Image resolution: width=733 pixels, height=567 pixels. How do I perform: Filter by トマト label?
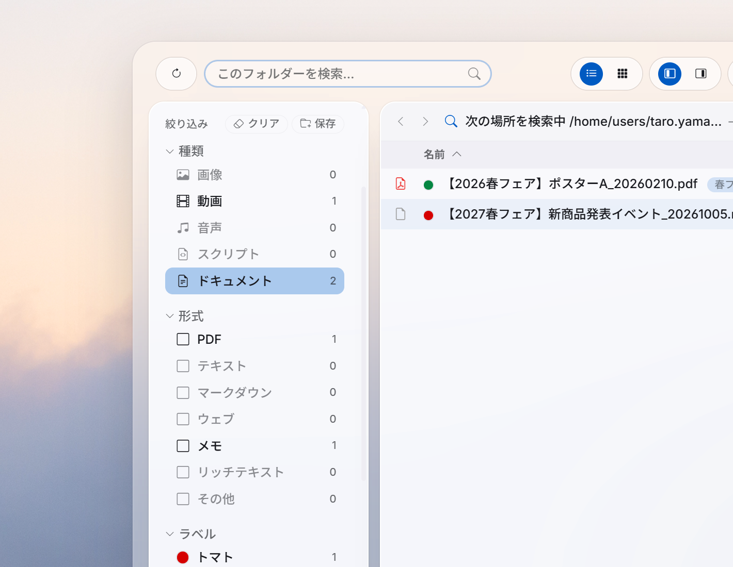254,557
